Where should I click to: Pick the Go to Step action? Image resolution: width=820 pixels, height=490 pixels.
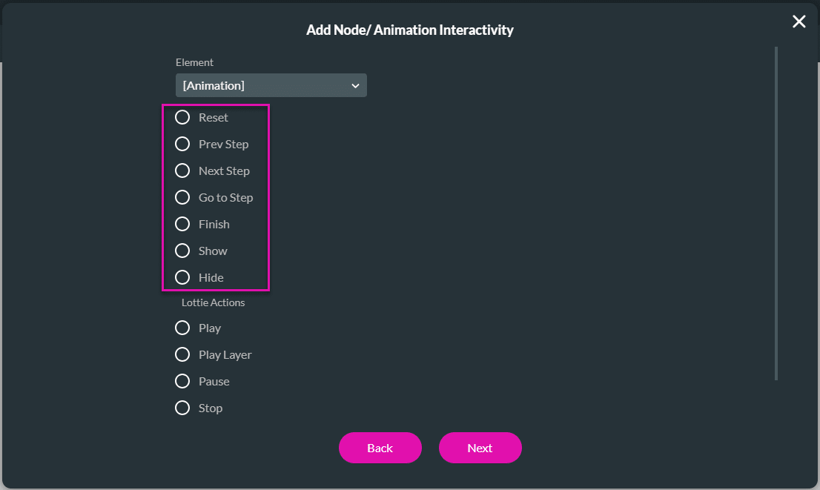tap(182, 197)
